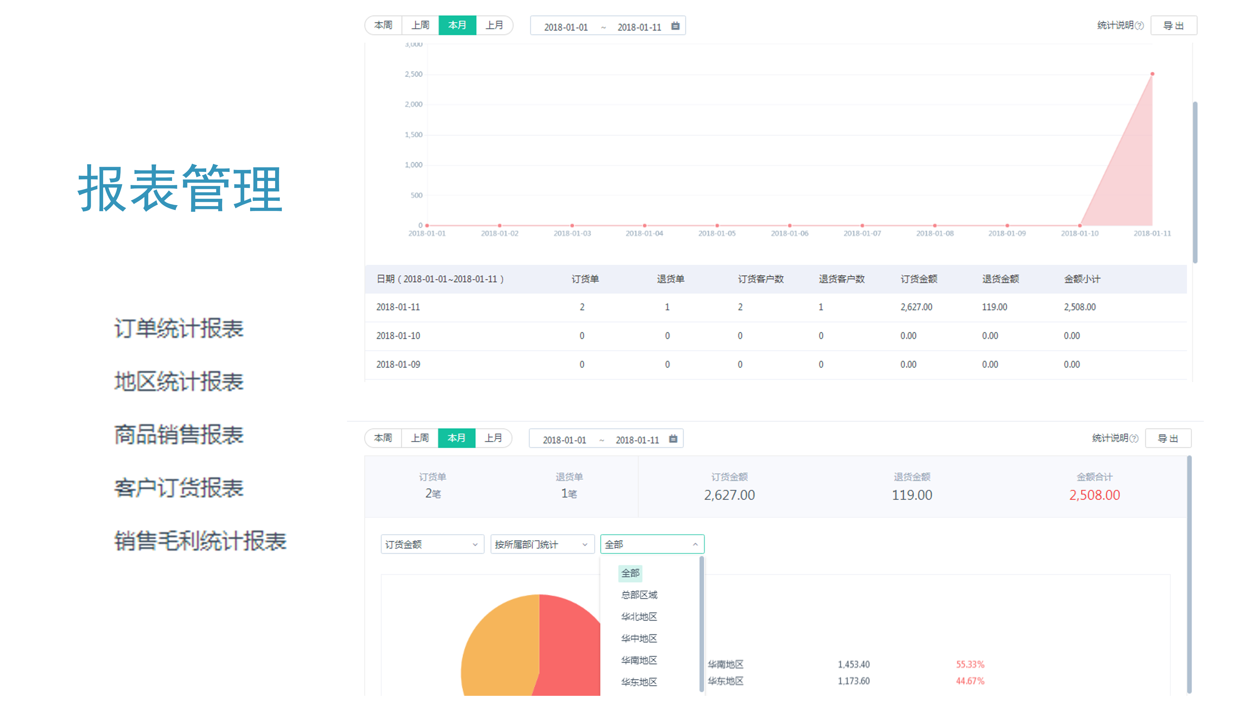The height and width of the screenshot is (702, 1249).
Task: Click the help icon beside top 统计说明
Action: coord(1139,26)
